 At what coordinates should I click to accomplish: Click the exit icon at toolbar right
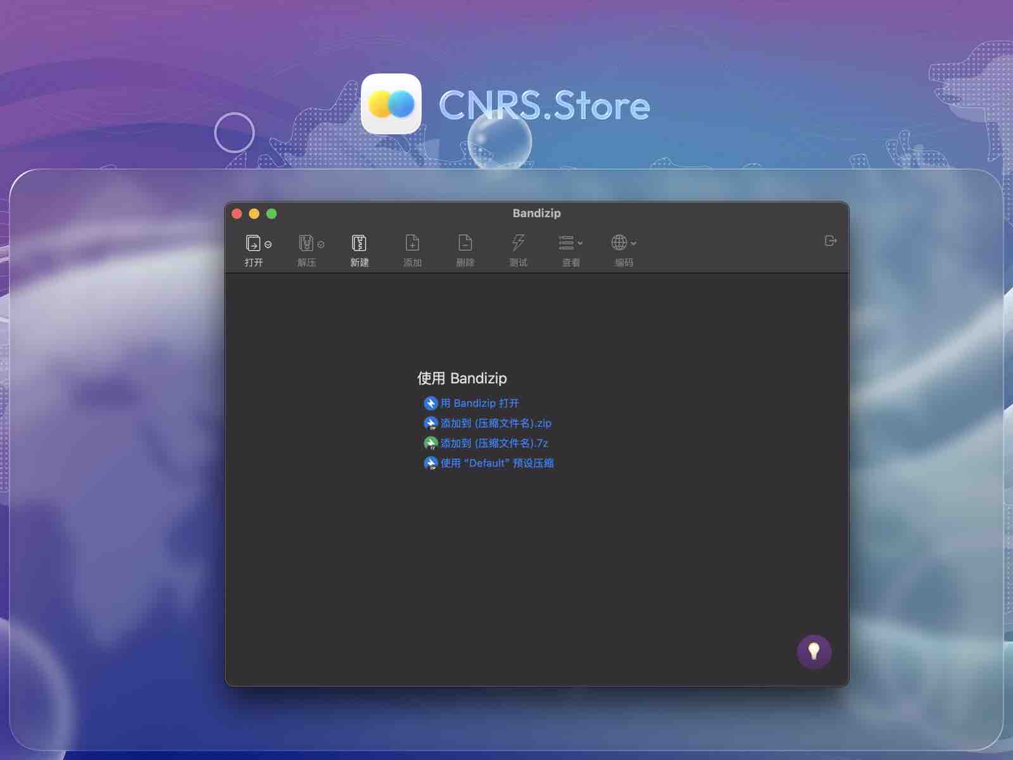[831, 241]
